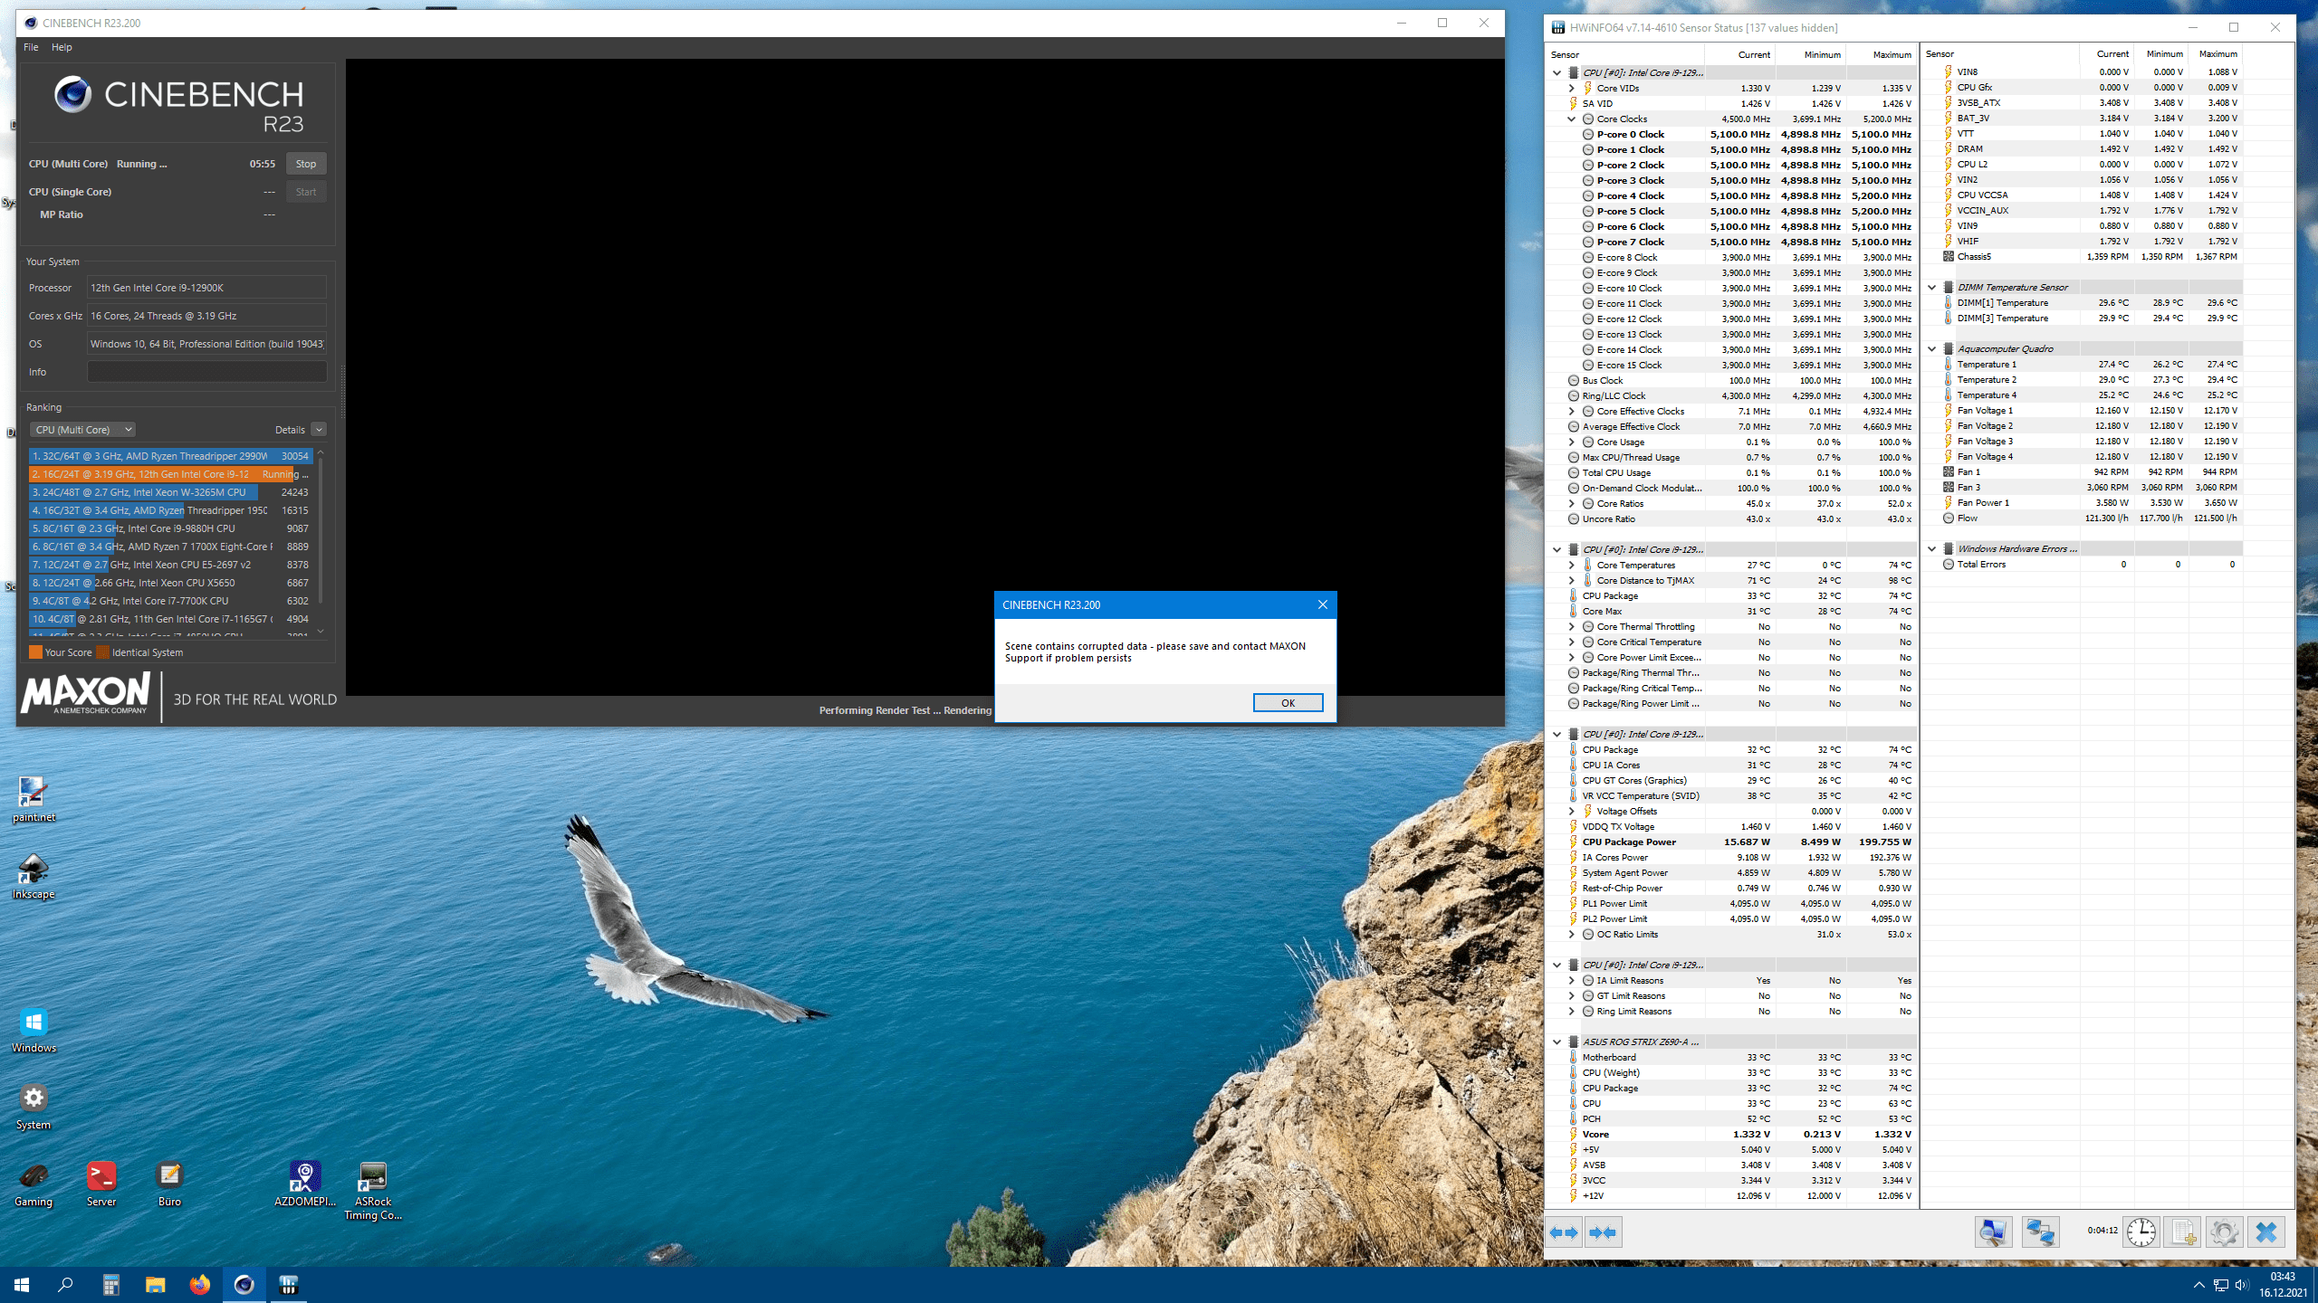2318x1303 pixels.
Task: Toggle the ranking Details dropdown arrow
Action: [319, 430]
